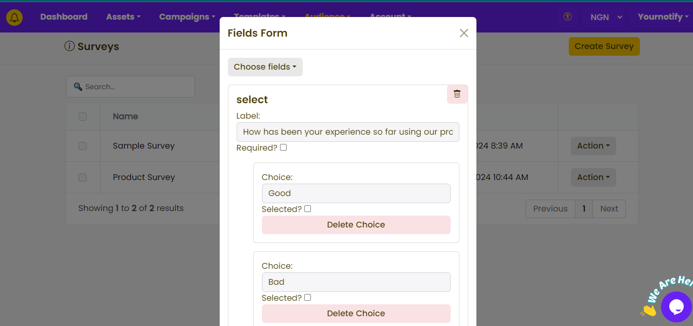Open the NGN currency dropdown
This screenshot has width=693, height=326.
click(606, 17)
